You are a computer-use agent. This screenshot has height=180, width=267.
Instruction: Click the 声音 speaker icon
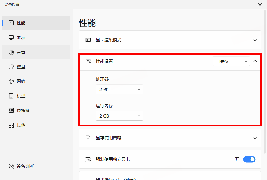click(x=11, y=52)
